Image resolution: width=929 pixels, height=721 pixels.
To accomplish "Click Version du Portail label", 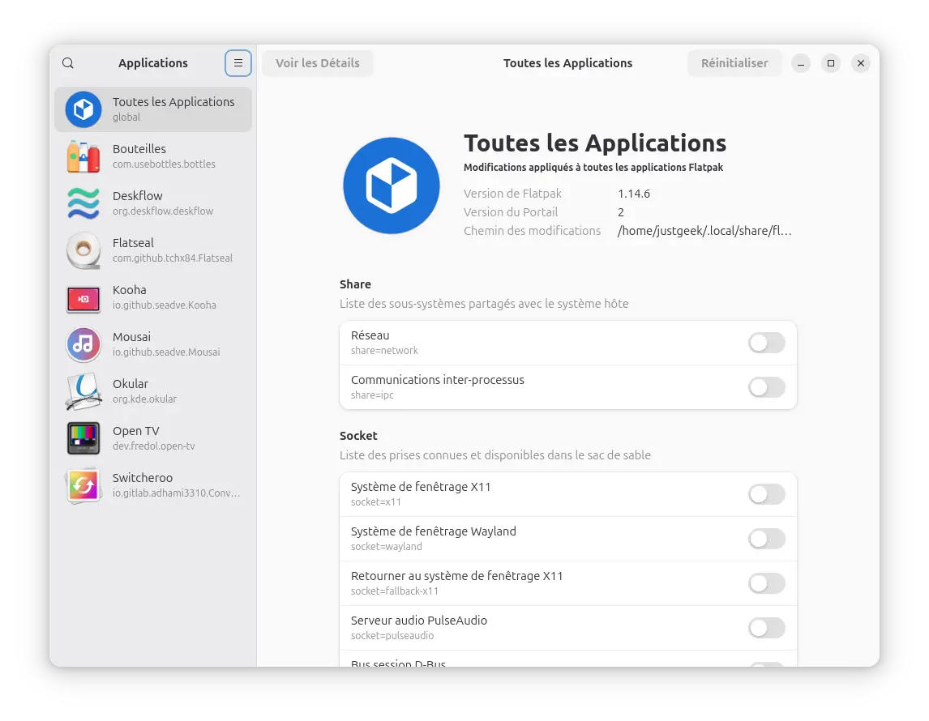I will [511, 212].
